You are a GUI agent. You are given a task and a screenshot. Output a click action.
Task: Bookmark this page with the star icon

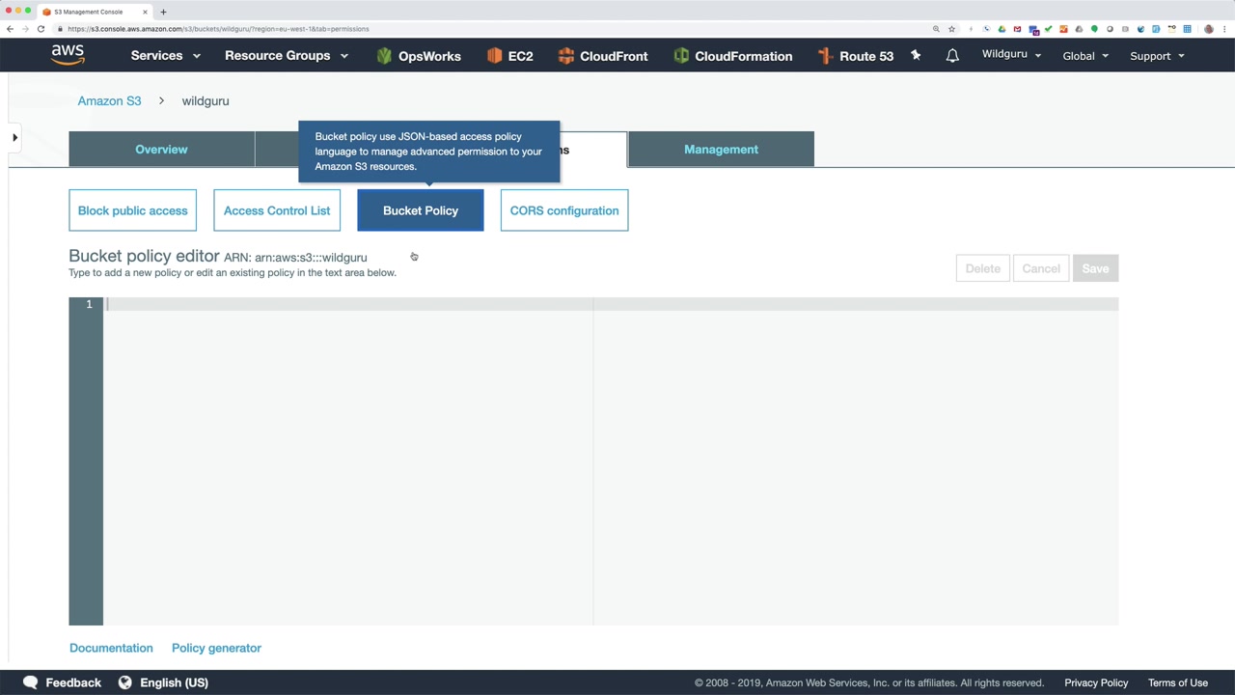pos(951,29)
